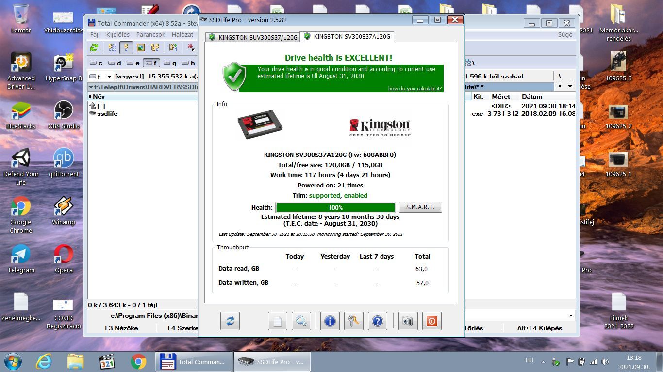Open Opera desktop shortcut
This screenshot has width=663, height=372.
pos(64,259)
